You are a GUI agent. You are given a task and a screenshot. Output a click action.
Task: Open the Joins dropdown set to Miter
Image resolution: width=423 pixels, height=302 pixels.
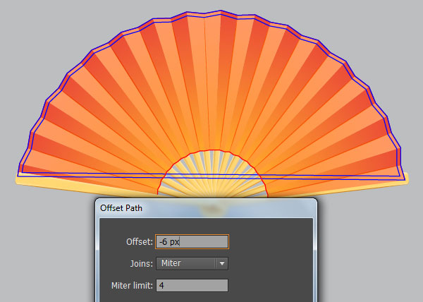(x=192, y=263)
